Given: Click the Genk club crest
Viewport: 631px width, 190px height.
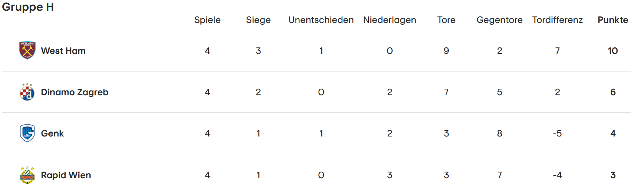Looking at the screenshot, I should tap(27, 133).
